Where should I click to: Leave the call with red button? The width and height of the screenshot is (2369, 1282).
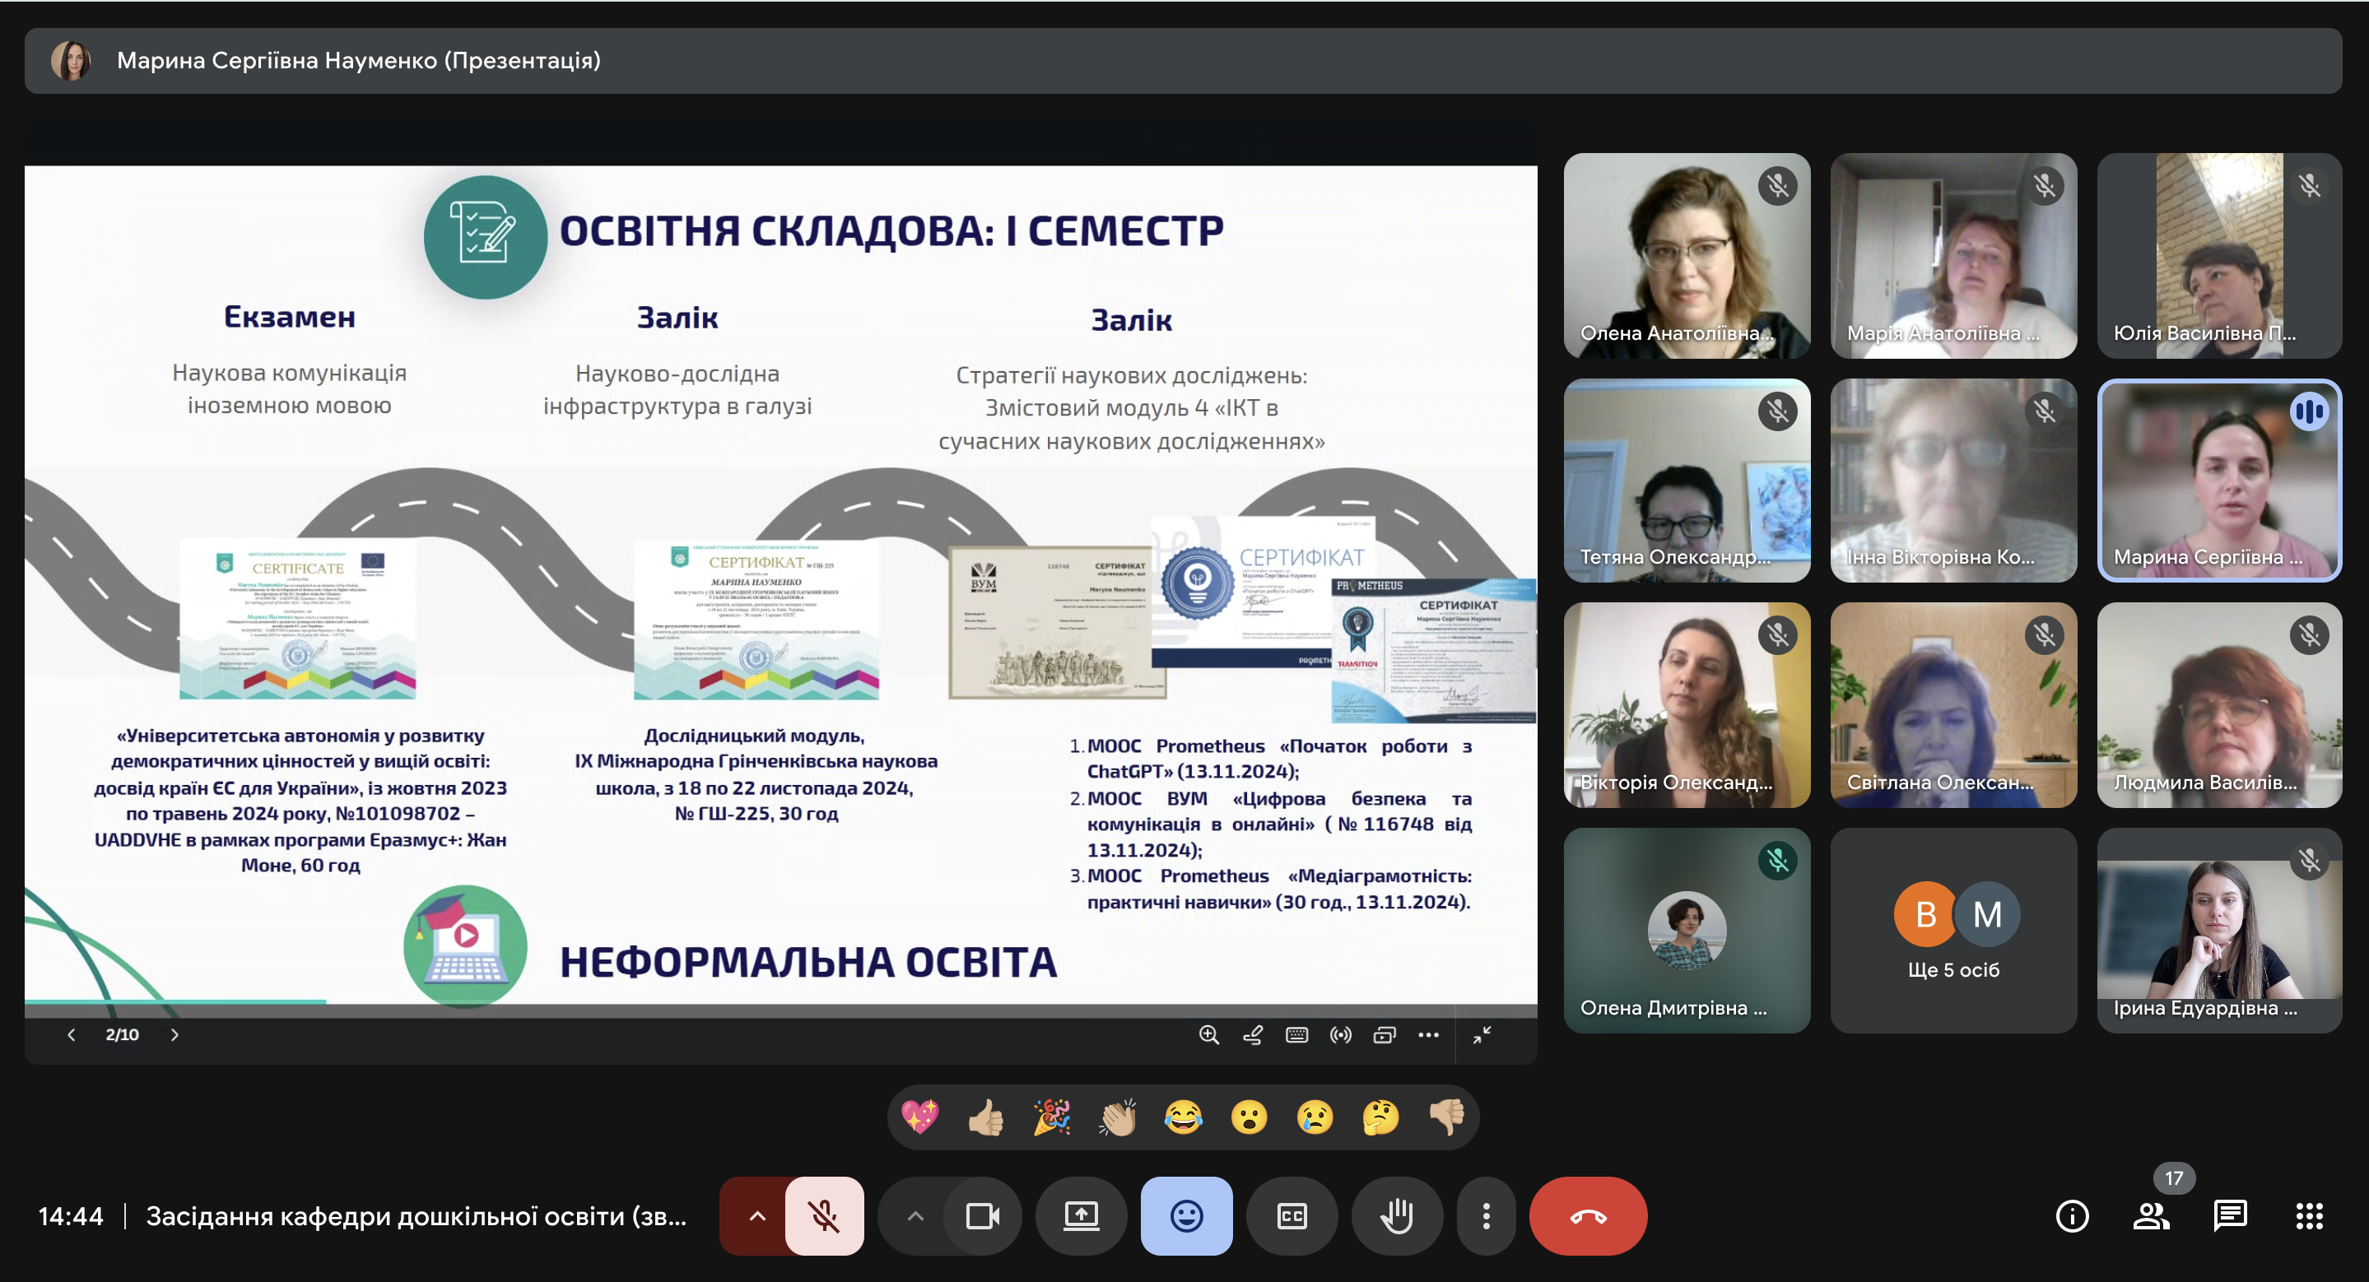coord(1587,1216)
